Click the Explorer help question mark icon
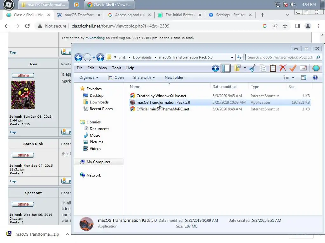The image size is (325, 243). click(x=315, y=78)
